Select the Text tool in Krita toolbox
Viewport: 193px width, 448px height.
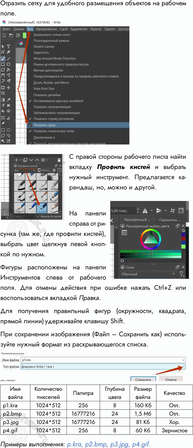[x=9, y=46]
